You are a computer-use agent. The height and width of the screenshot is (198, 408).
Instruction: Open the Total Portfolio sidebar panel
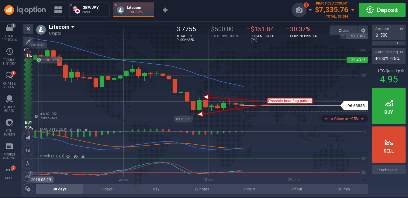[9, 33]
